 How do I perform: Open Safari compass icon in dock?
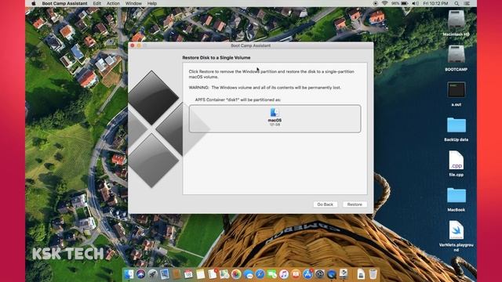coord(260,274)
